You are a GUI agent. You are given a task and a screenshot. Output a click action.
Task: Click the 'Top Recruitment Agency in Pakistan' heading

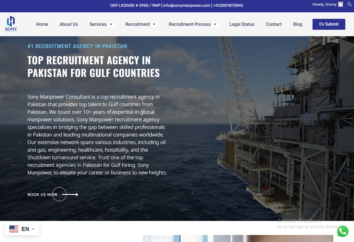pyautogui.click(x=94, y=67)
